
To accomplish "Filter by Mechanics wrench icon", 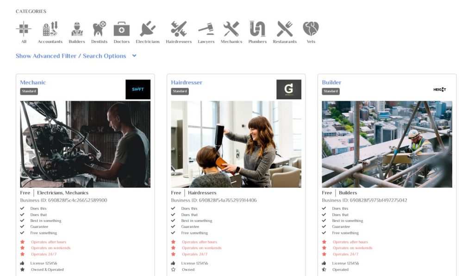I will pyautogui.click(x=231, y=29).
